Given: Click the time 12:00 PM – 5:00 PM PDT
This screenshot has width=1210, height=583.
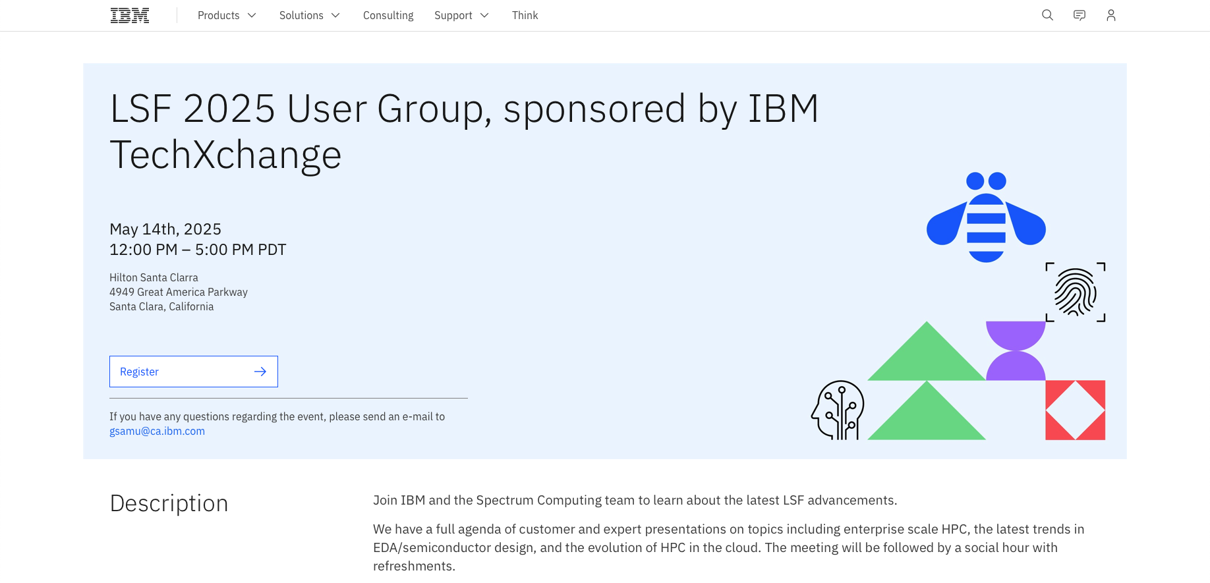Looking at the screenshot, I should tap(198, 250).
